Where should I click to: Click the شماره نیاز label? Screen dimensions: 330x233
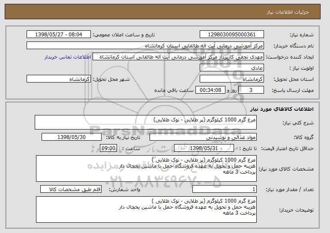pos(302,35)
